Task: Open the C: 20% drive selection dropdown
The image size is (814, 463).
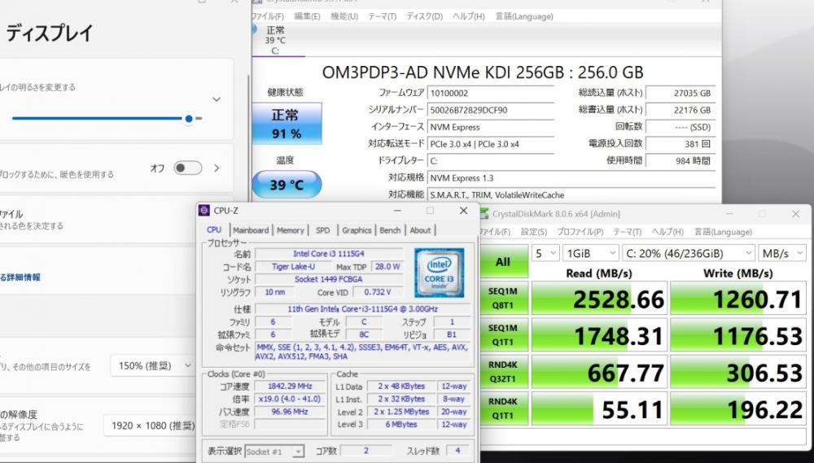Action: point(689,253)
